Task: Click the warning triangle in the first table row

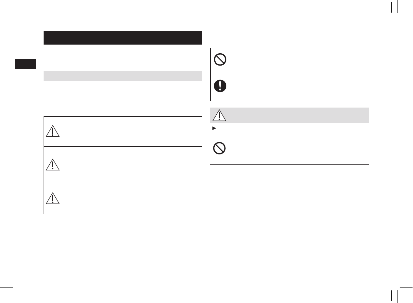Action: [53, 131]
